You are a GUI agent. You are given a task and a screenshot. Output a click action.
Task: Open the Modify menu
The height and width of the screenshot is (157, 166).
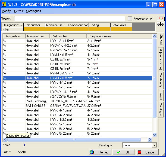(6, 11)
